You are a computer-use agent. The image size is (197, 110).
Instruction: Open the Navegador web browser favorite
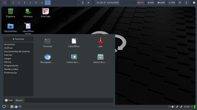pos(47,59)
